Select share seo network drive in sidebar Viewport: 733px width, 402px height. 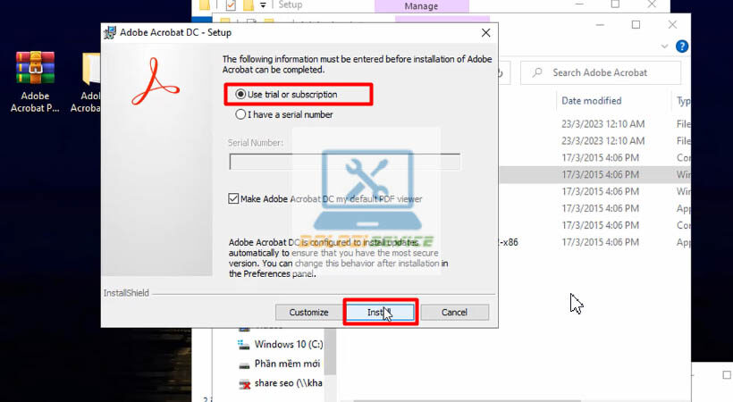(x=281, y=383)
